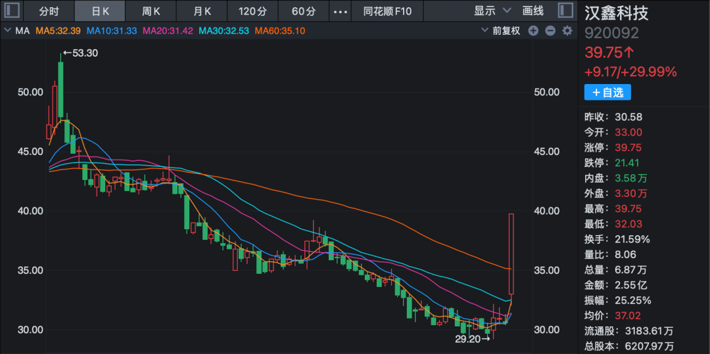Select the 日K daily chart tab
The height and width of the screenshot is (354, 710).
pos(100,11)
